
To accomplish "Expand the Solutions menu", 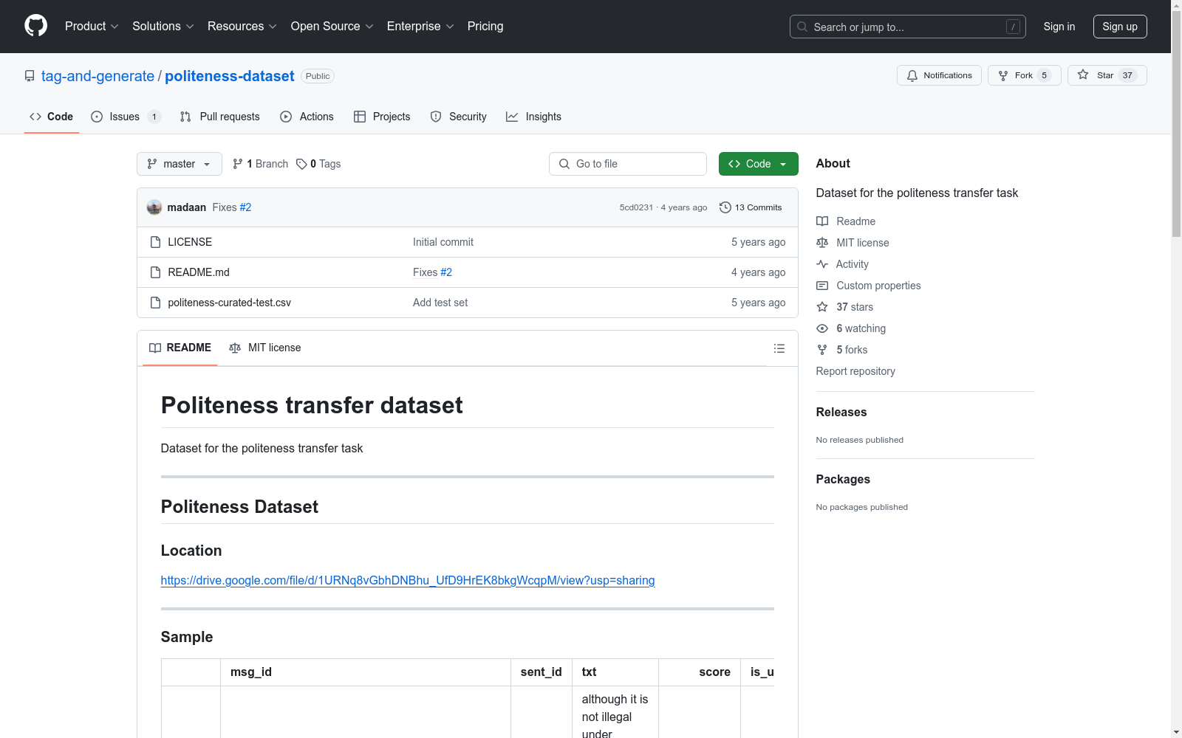I will [163, 27].
